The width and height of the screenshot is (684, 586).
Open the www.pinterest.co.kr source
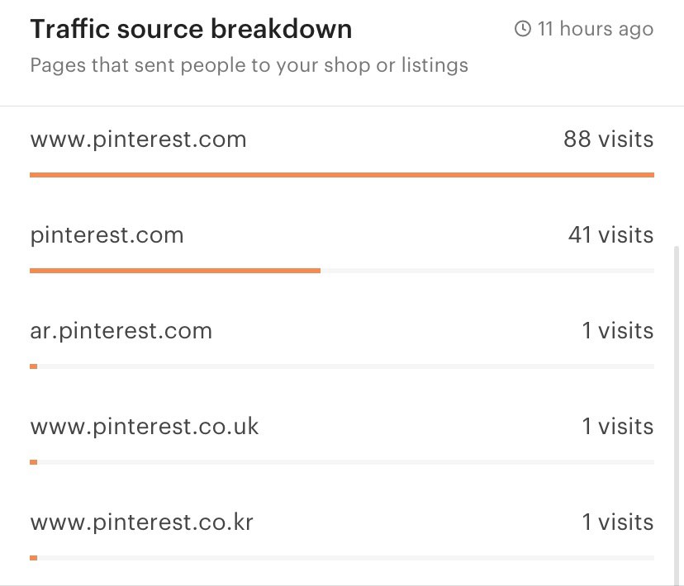pyautogui.click(x=142, y=522)
